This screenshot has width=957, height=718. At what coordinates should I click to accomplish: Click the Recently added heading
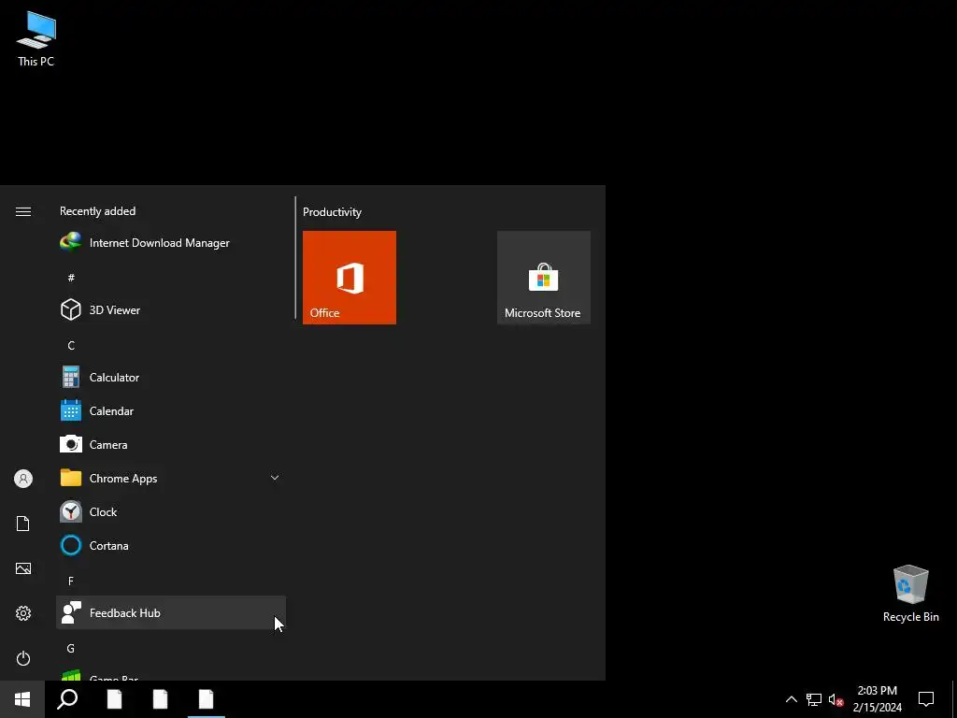97,211
